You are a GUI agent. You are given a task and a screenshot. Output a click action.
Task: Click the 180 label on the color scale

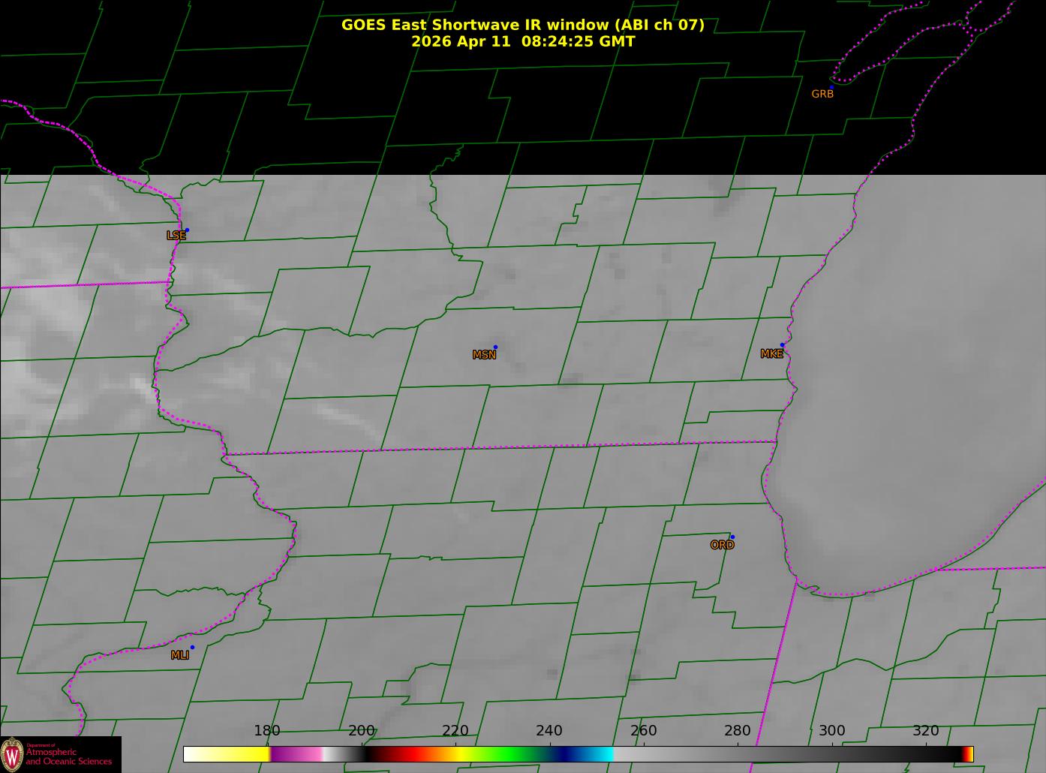266,731
